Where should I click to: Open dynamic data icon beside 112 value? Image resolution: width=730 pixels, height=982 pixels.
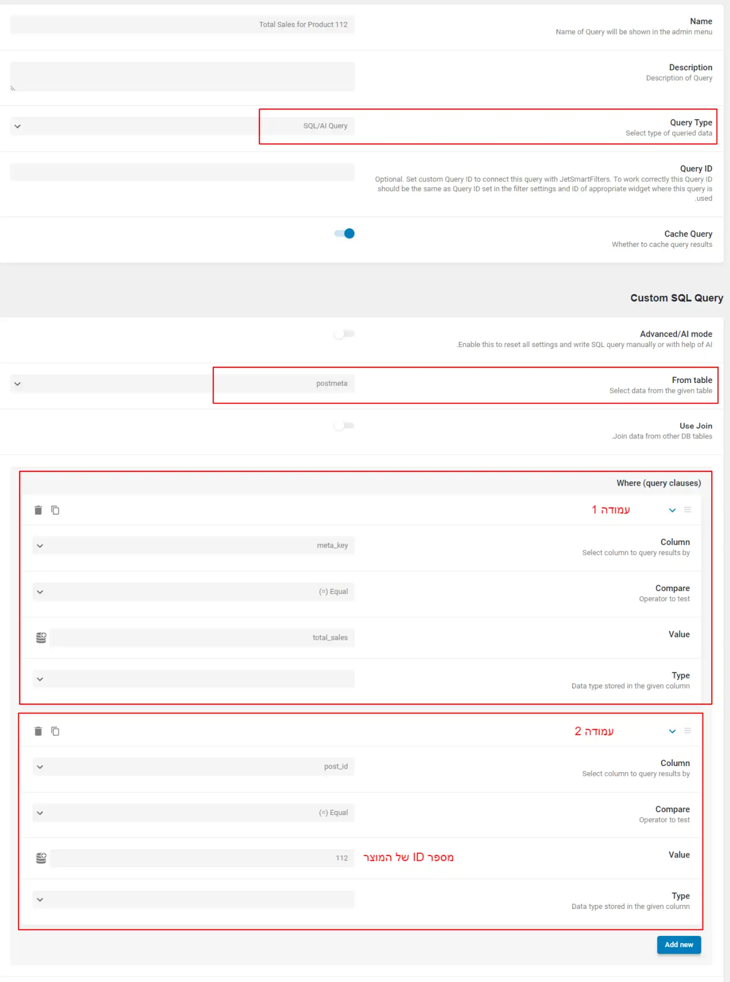pyautogui.click(x=41, y=858)
